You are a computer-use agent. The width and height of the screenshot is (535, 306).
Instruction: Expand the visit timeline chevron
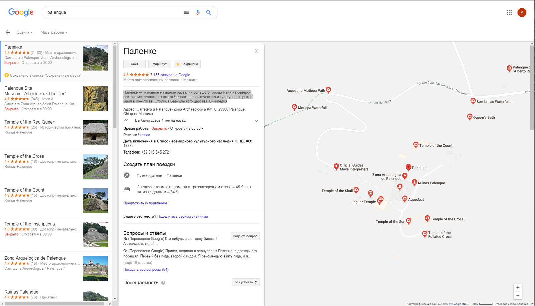(x=256, y=121)
